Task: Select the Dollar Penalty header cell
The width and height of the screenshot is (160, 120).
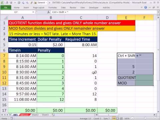Action: pyautogui.click(x=51, y=39)
